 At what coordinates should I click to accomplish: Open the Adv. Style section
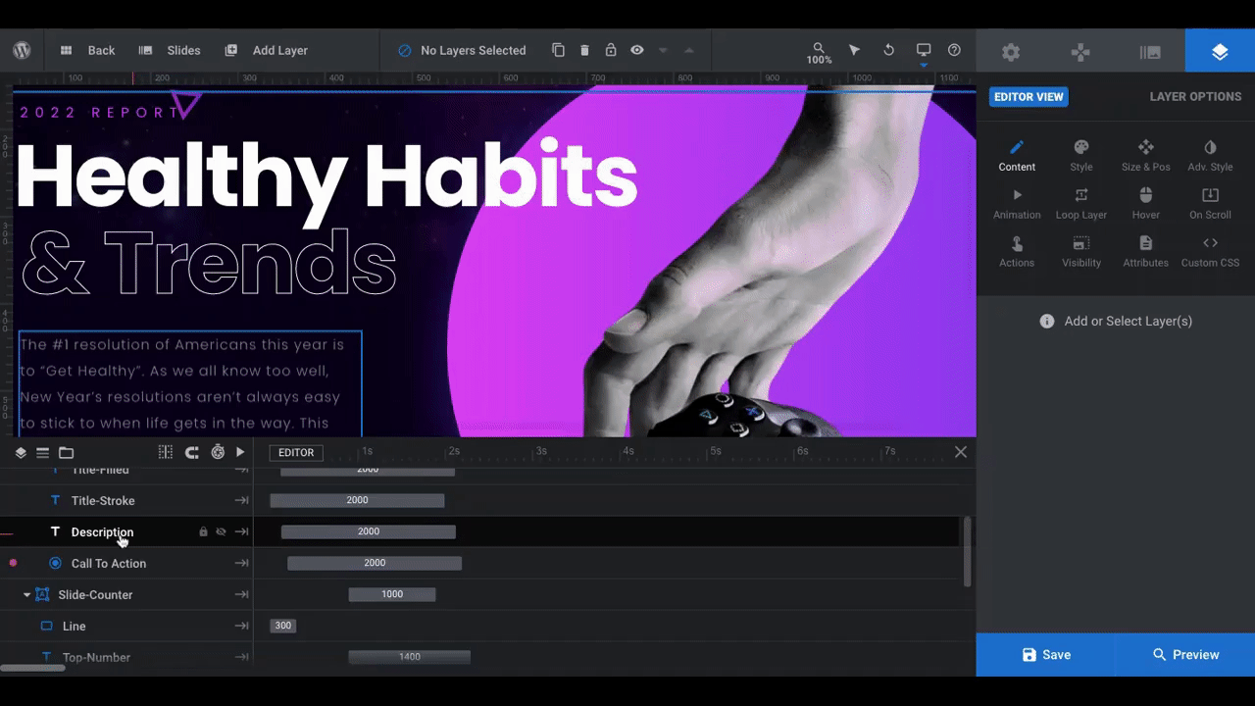click(1210, 156)
